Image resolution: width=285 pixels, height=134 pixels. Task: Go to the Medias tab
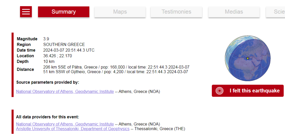[x=234, y=12]
